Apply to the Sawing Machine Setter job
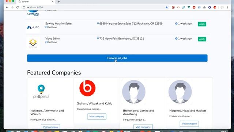 pyautogui.click(x=202, y=24)
